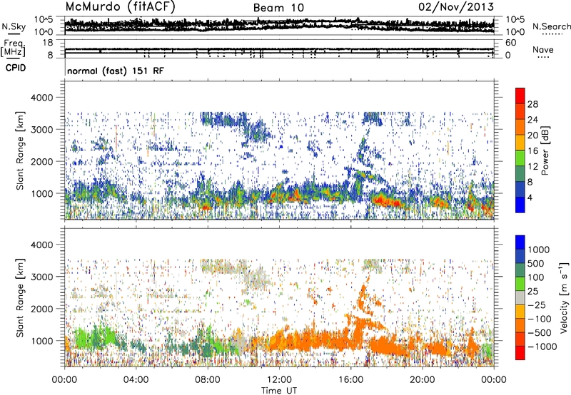Click the 'Nave' legend label
Viewport: 571px width, 395px height.
(542, 49)
